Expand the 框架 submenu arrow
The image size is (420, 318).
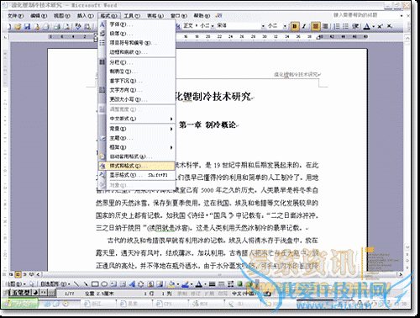tap(171, 147)
